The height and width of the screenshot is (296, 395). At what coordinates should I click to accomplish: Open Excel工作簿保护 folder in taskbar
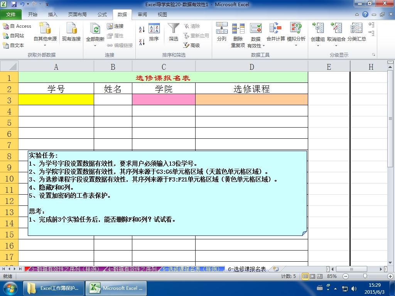pos(53,288)
